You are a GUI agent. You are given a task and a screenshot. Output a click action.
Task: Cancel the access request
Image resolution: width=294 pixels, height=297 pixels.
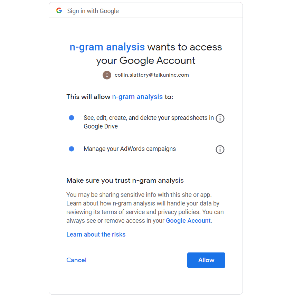click(76, 260)
